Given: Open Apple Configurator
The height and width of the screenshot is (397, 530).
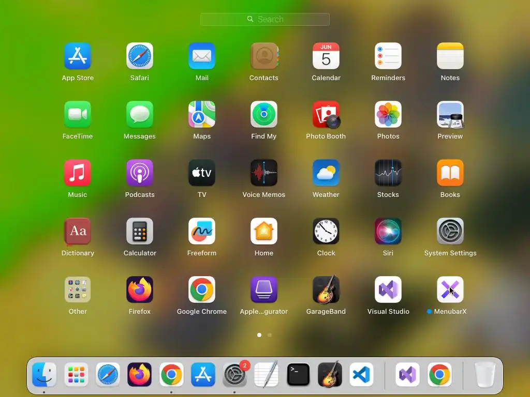Looking at the screenshot, I should click(x=264, y=289).
